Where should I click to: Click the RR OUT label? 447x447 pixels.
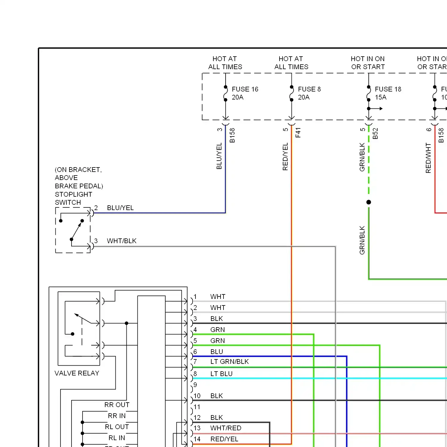[117, 405]
